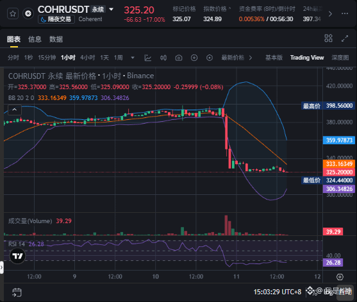Open chart settings gear icon on time axis
The image size is (357, 302).
340,277
